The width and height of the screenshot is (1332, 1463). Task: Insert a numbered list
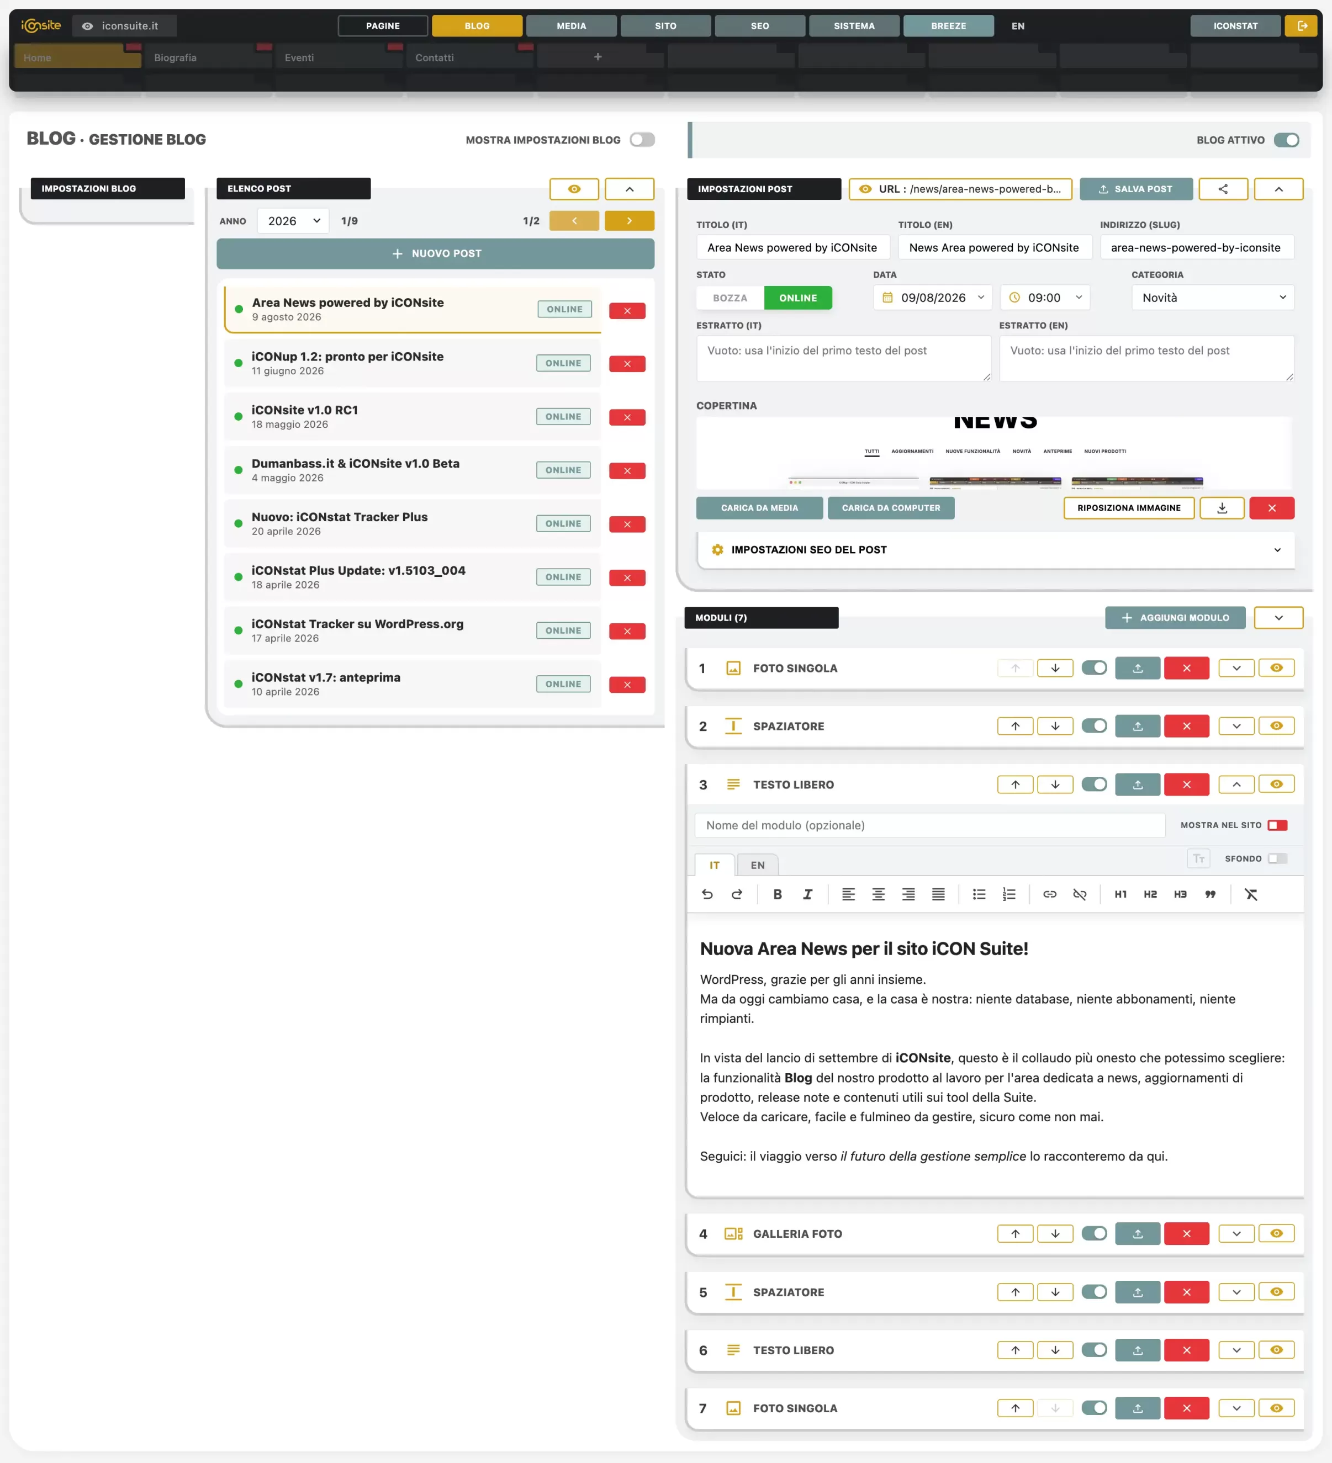tap(1009, 894)
